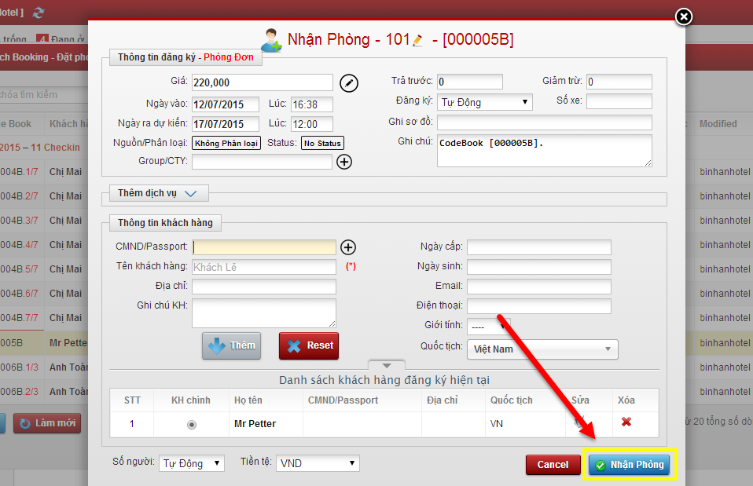Open the Số người dropdown
The width and height of the screenshot is (753, 486).
[x=192, y=464]
